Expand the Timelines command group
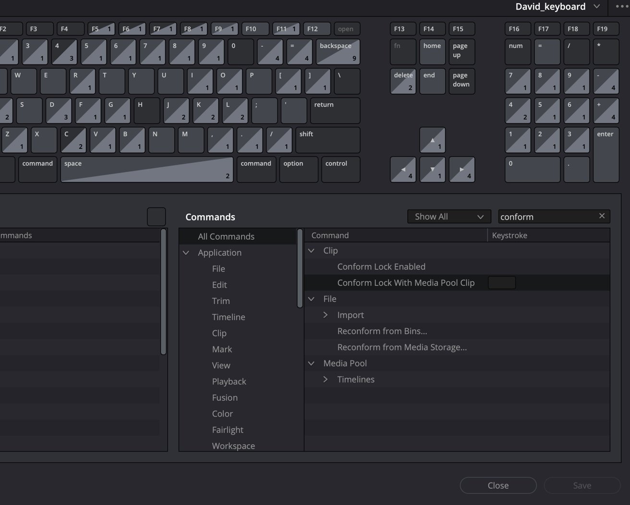Viewport: 630px width, 505px height. click(326, 380)
